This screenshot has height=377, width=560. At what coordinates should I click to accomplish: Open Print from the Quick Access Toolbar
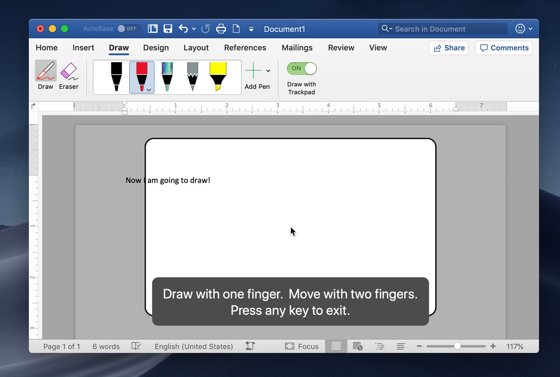pyautogui.click(x=221, y=28)
